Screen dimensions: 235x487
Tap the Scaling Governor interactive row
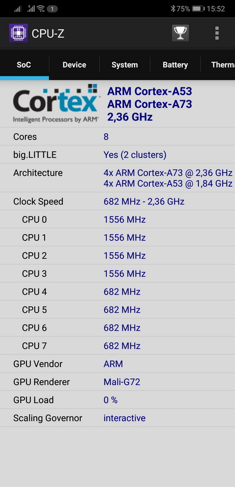click(x=117, y=418)
